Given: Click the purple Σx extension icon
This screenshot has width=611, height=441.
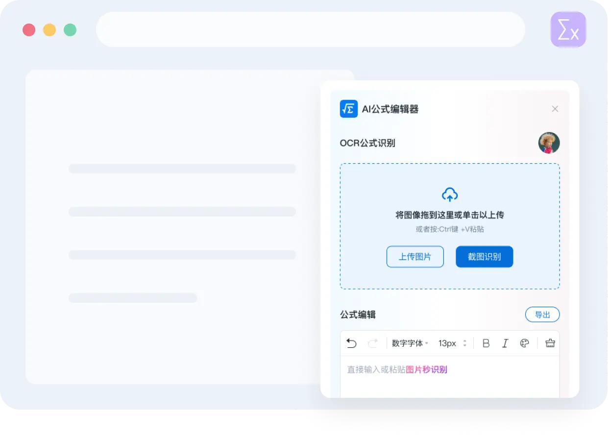Looking at the screenshot, I should [568, 30].
